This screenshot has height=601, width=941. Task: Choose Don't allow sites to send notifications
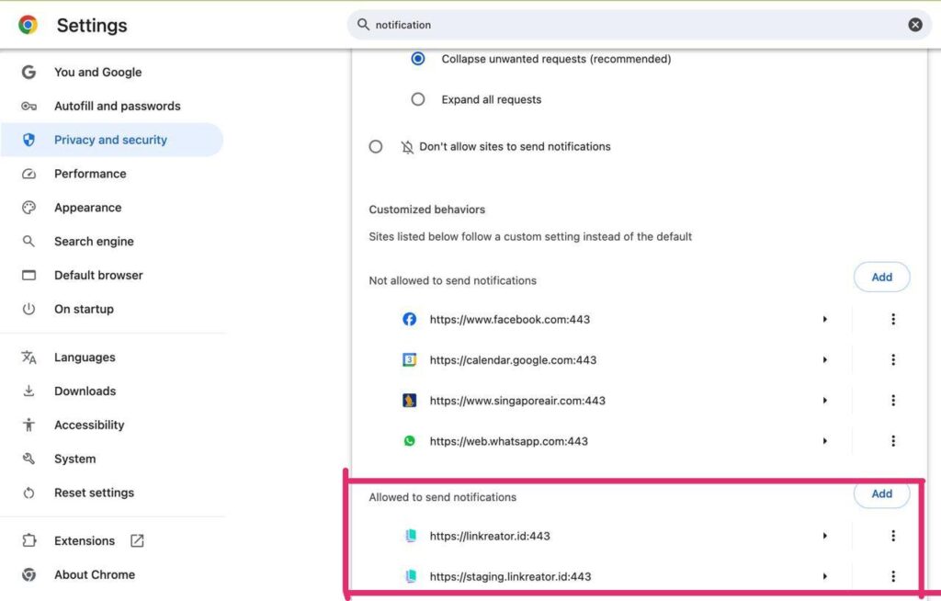pyautogui.click(x=376, y=147)
